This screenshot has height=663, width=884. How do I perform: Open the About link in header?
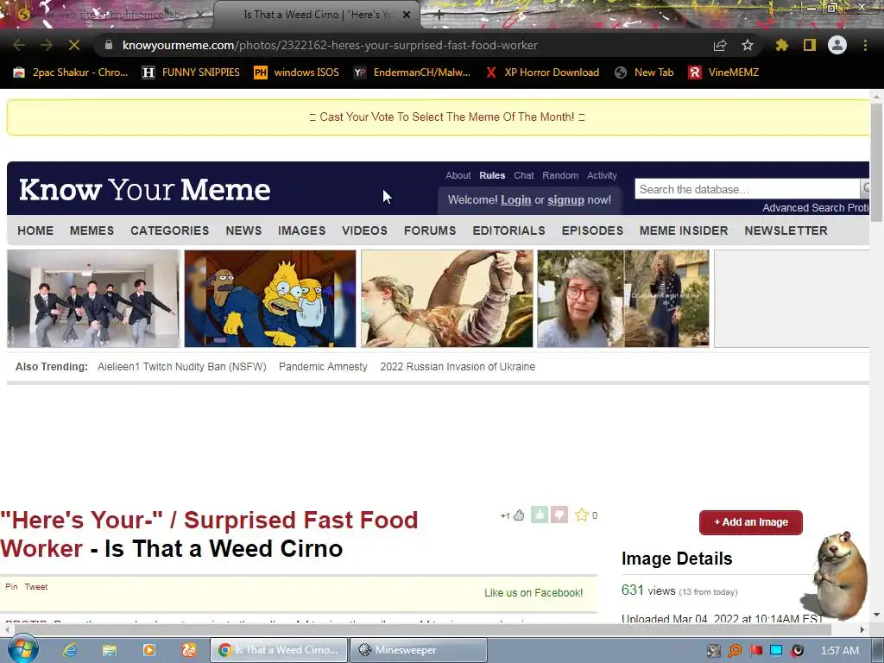[458, 175]
